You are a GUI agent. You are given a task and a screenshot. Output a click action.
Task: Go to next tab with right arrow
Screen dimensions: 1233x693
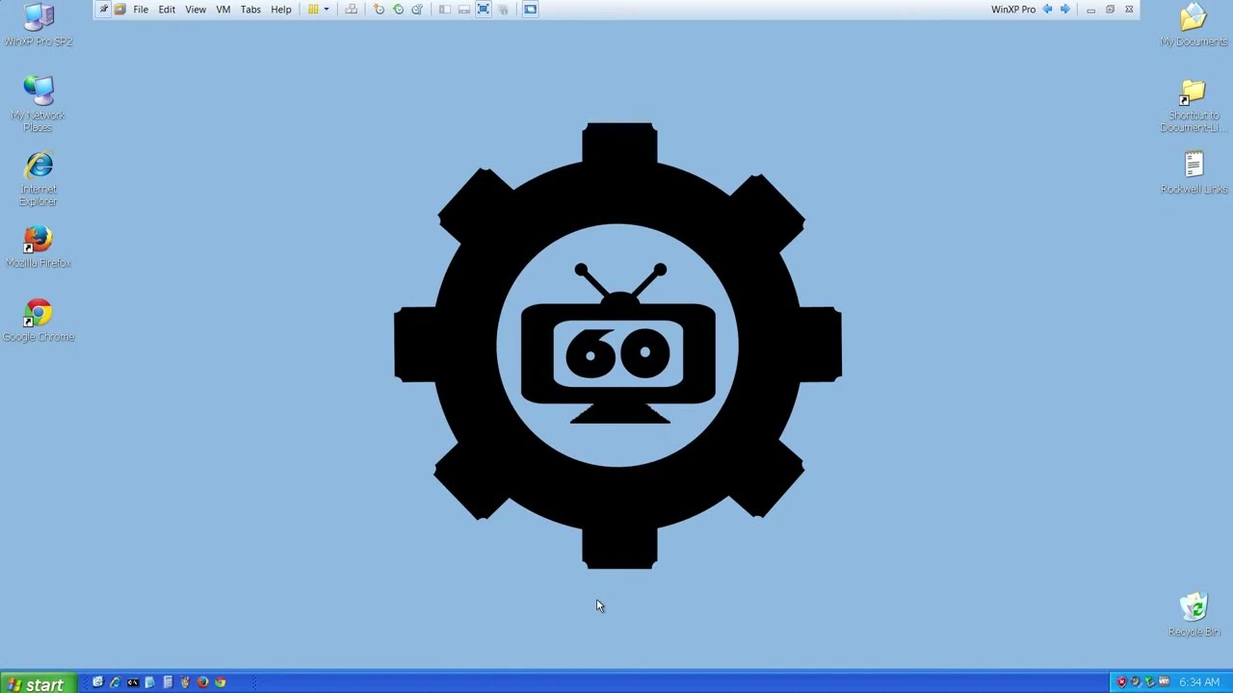(x=1064, y=10)
